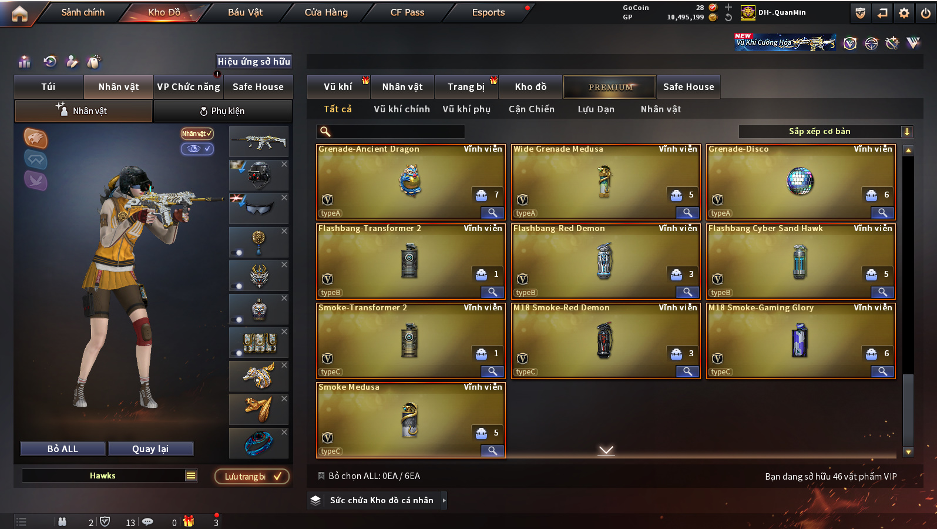Click the Bỏ ALL button
The image size is (937, 529).
[x=63, y=449]
